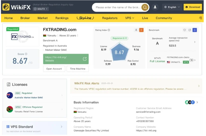This screenshot has height=136, width=206.
Task: Click the contact number +610280397366
Action: [145, 121]
